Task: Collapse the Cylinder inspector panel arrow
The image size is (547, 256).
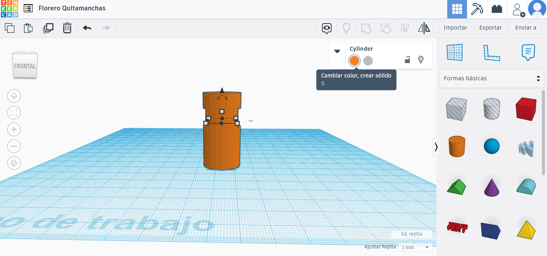Action: (337, 51)
